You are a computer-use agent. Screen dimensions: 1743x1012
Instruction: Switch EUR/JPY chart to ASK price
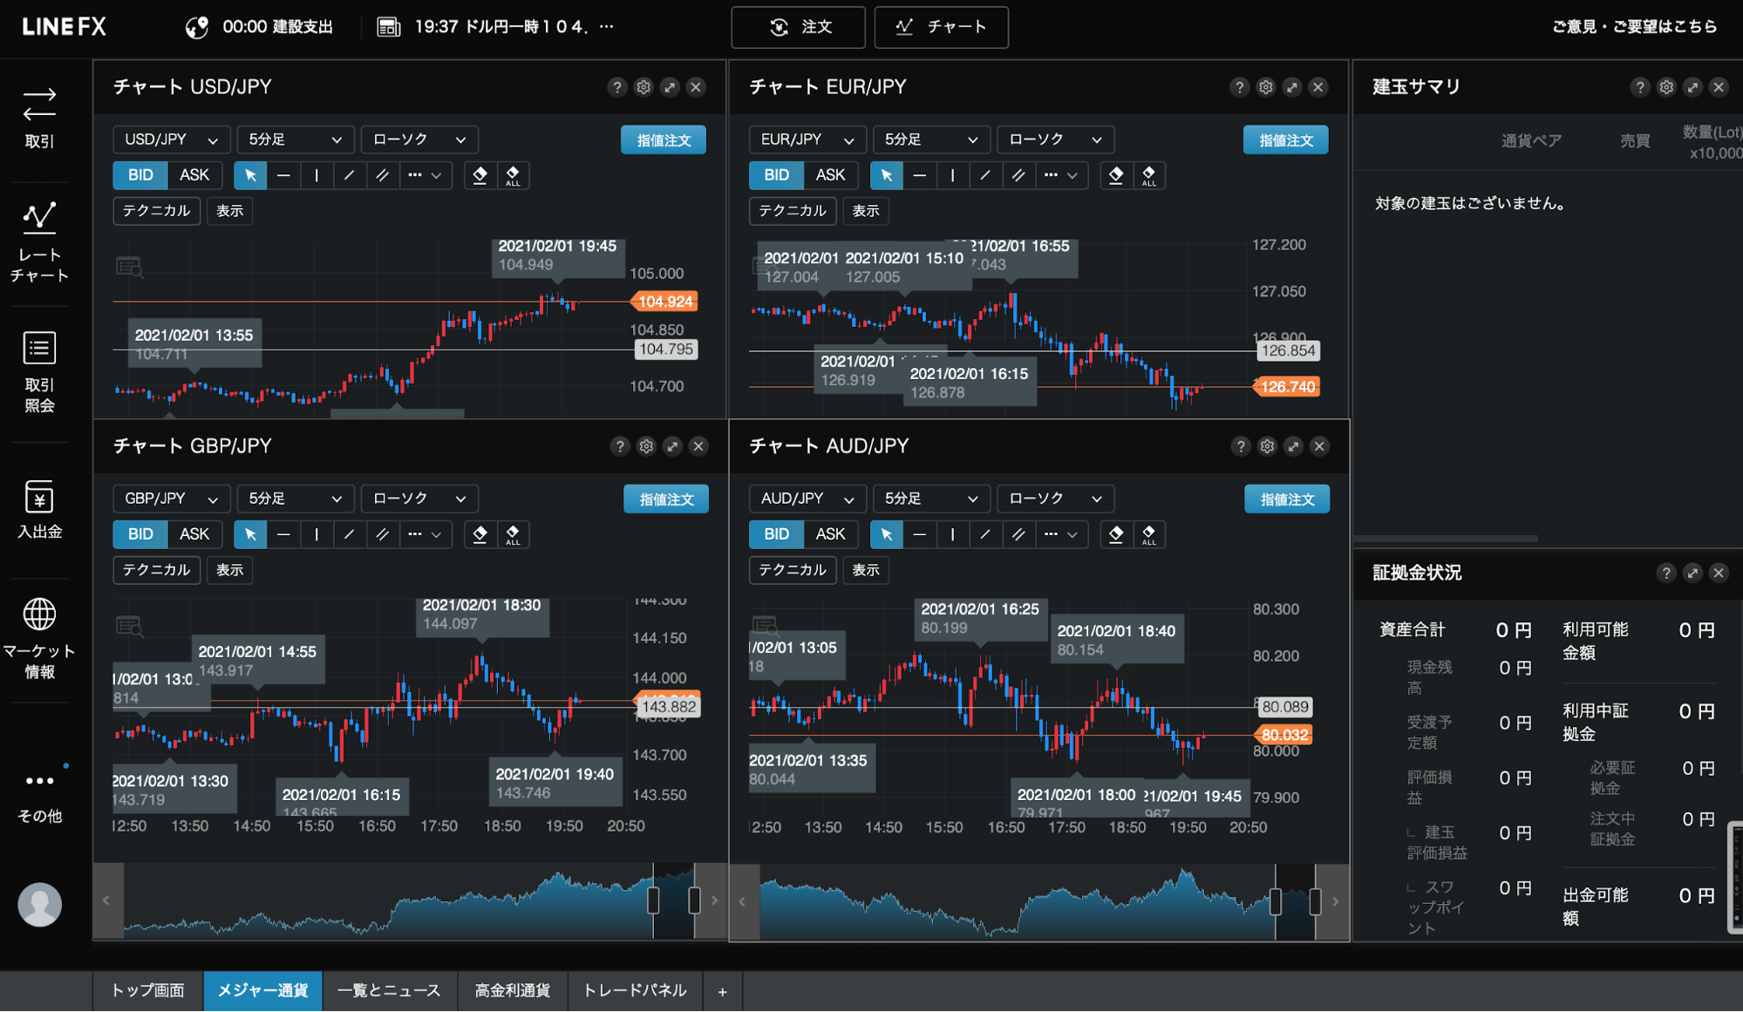[x=830, y=175]
